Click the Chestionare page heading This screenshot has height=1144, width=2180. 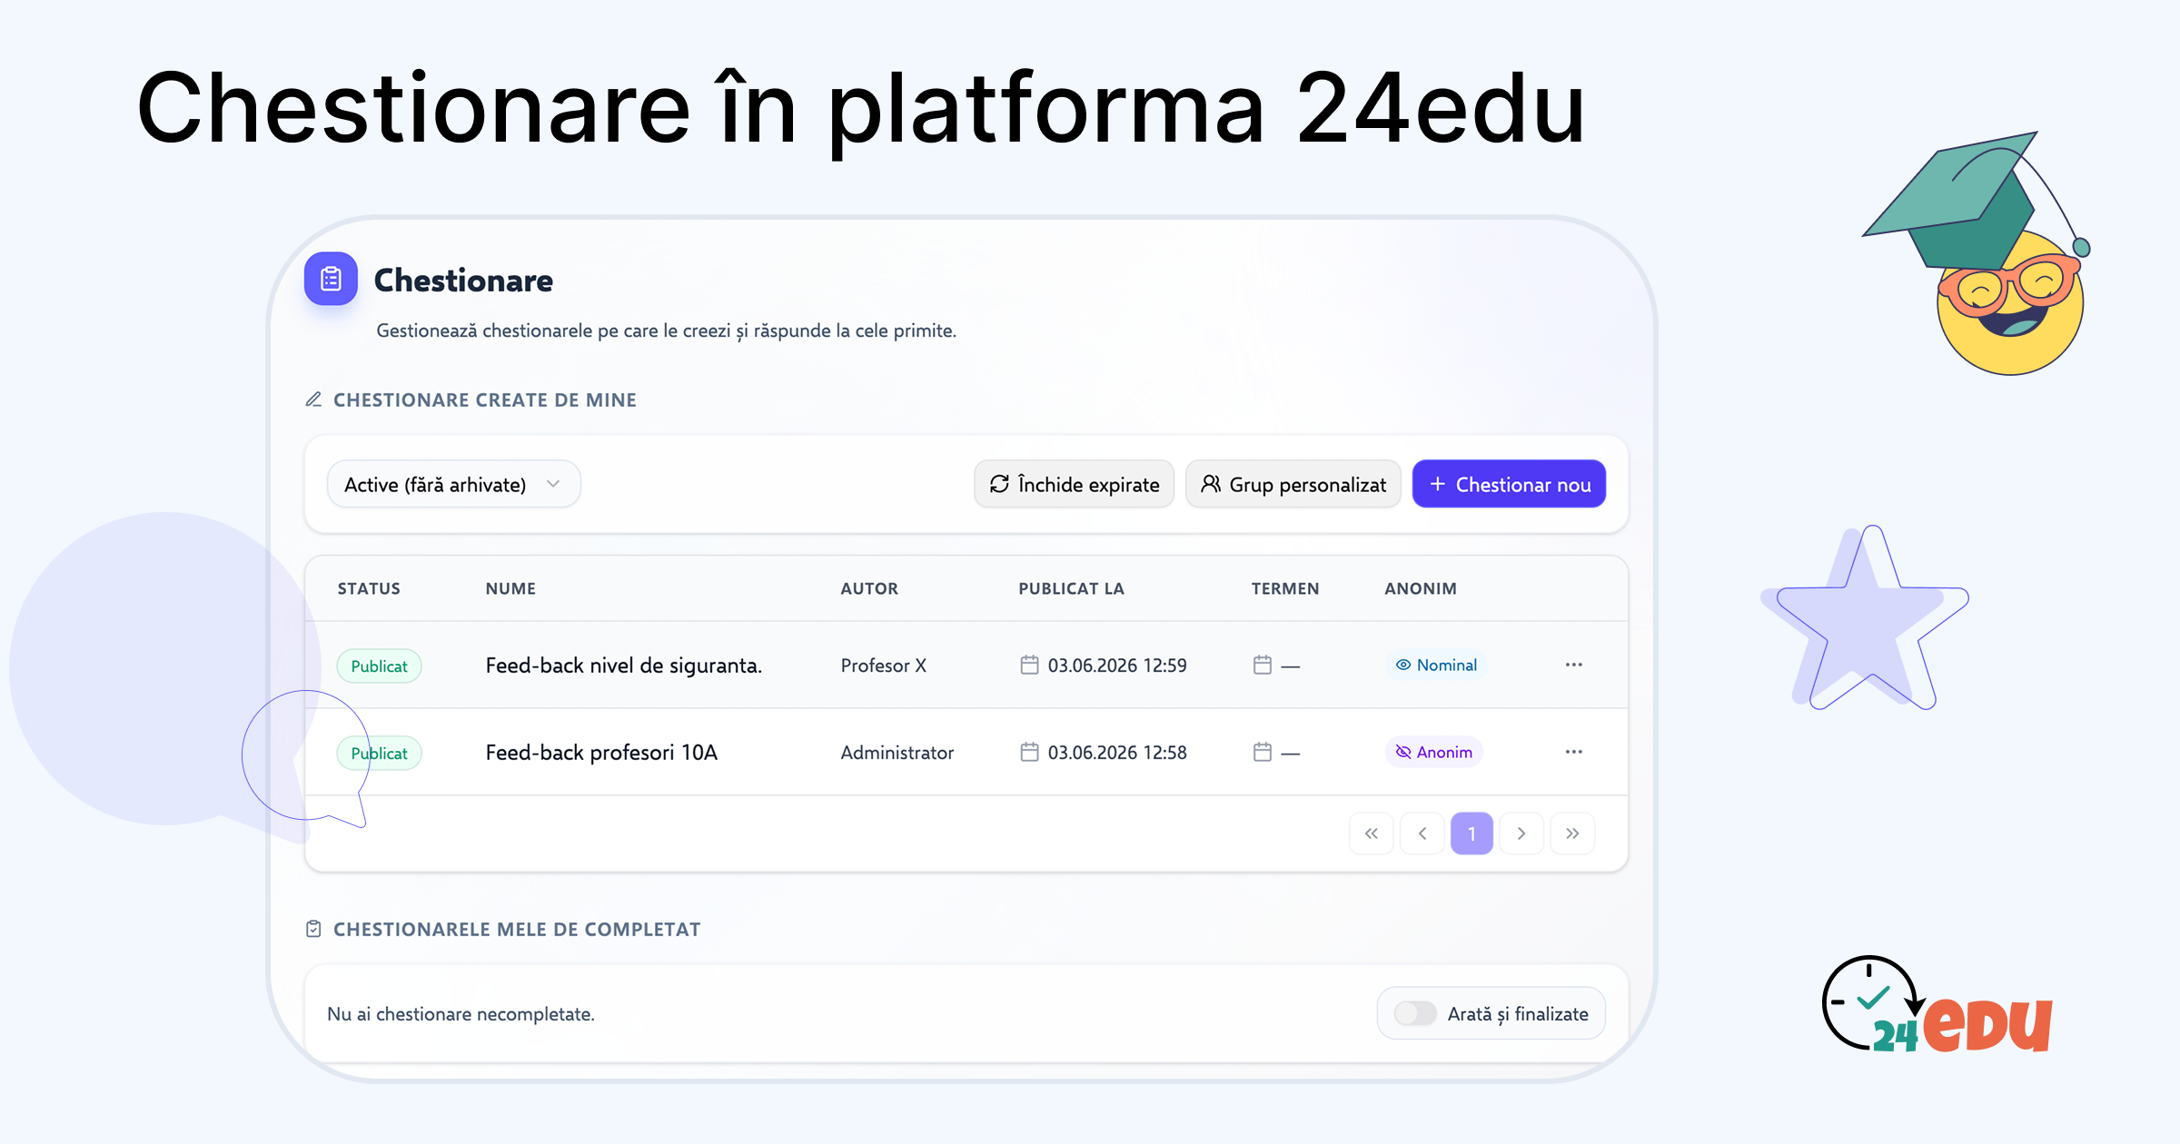coord(463,281)
